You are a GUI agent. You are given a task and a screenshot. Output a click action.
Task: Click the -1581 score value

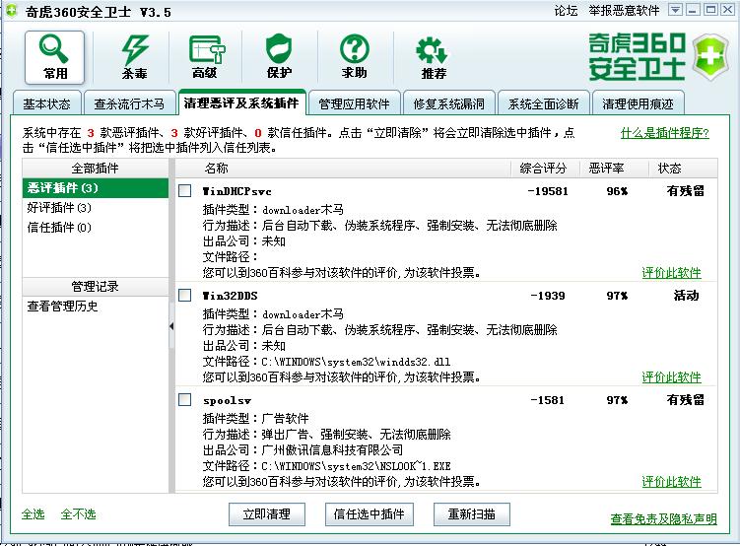coord(548,400)
